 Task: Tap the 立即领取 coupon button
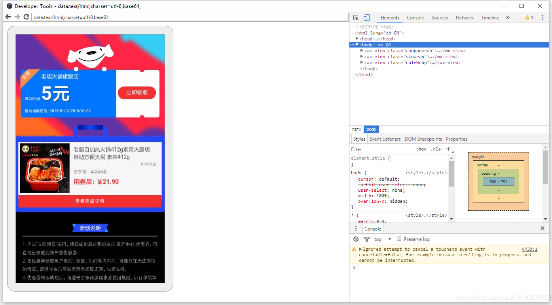pyautogui.click(x=137, y=93)
